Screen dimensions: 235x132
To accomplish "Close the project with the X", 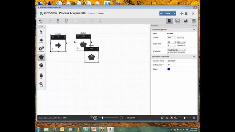I will [193, 14].
